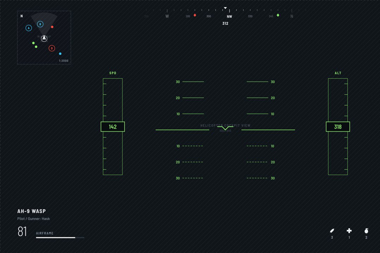Click the N label on compass strip
This screenshot has height=253, width=380.
[292, 16]
